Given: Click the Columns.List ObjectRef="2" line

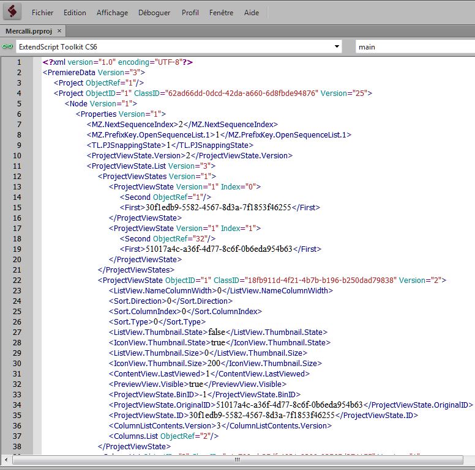Looking at the screenshot, I should tap(163, 436).
